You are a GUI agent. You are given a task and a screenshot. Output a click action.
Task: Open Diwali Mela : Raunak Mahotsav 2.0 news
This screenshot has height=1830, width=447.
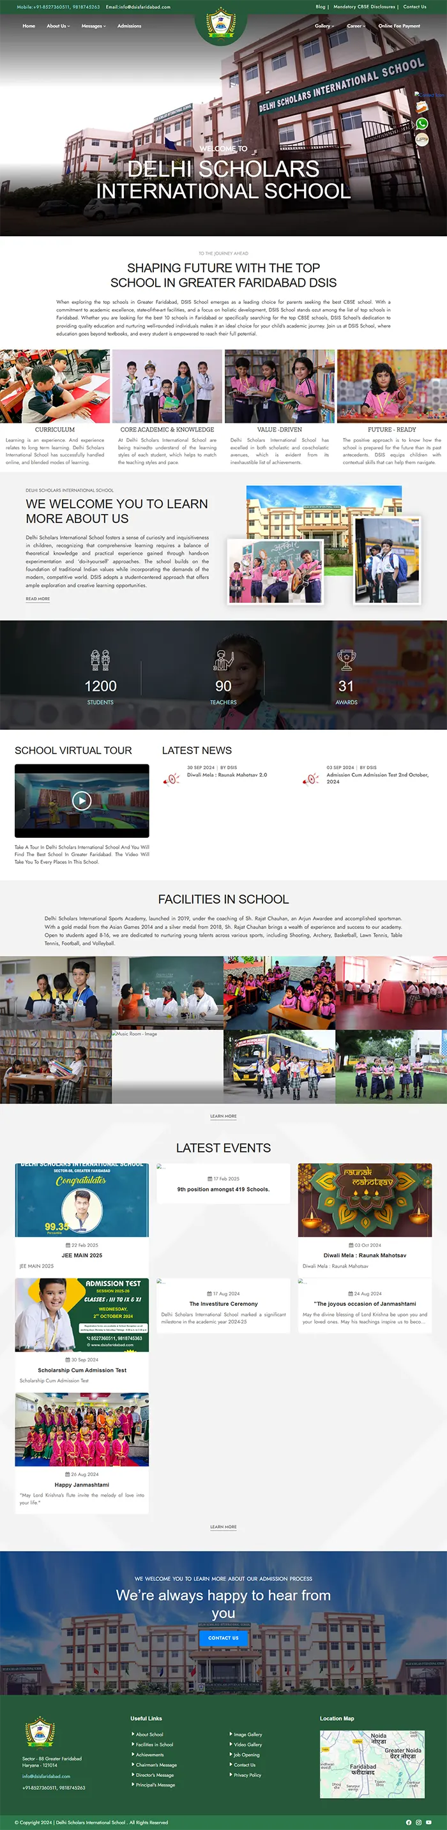pos(227,775)
